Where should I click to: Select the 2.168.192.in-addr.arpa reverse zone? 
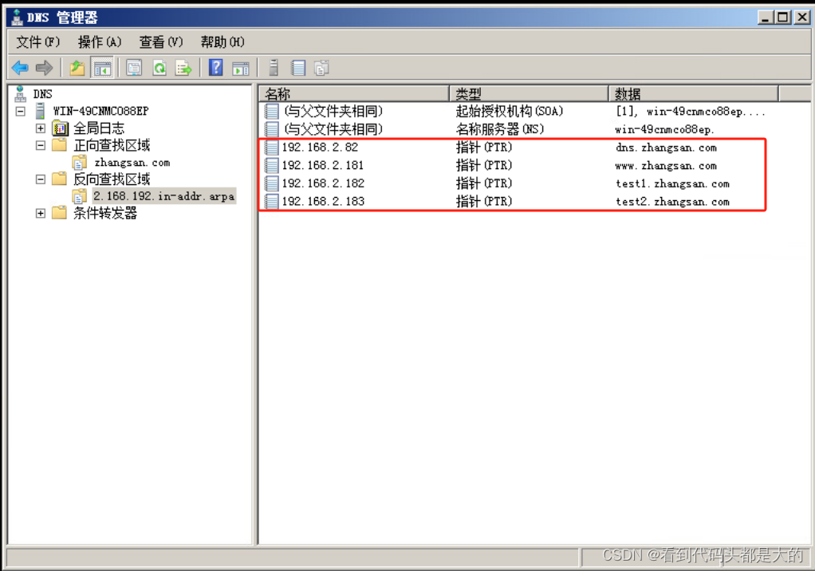point(164,196)
